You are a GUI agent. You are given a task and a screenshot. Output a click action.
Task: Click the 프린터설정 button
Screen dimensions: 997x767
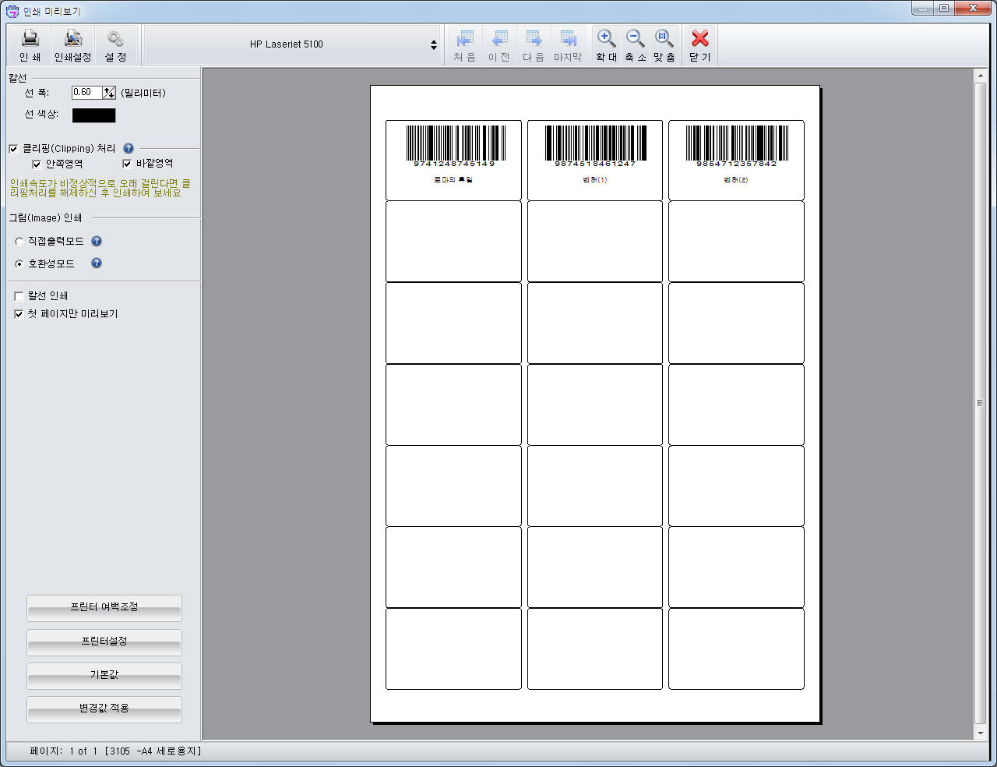(x=104, y=642)
